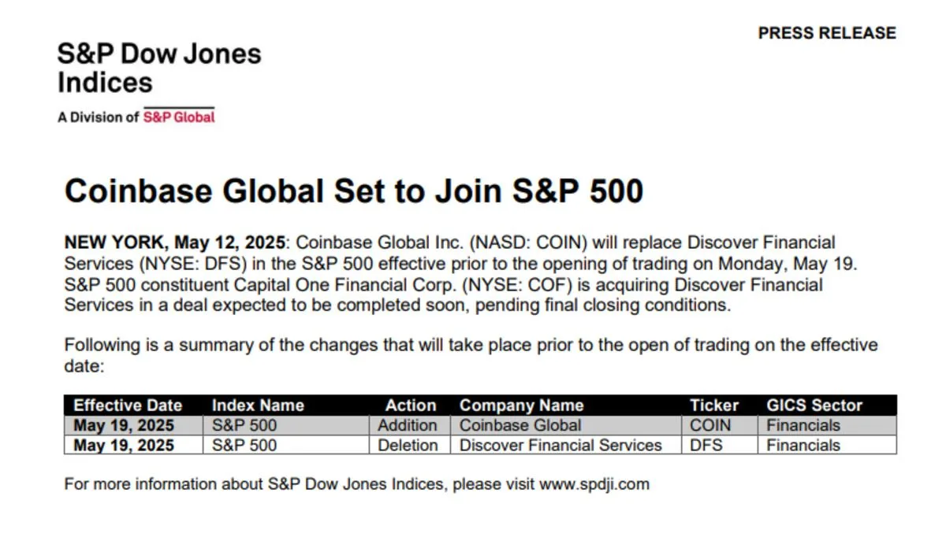Click the Action column header
Screen dimensions: 946x537
[411, 406]
